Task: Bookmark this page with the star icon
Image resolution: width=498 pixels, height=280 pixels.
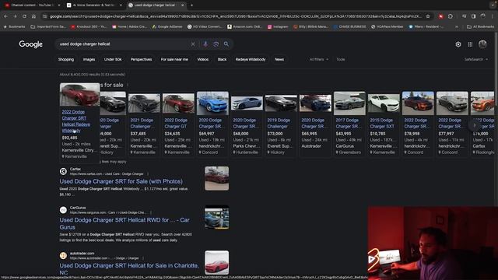Action: [428, 16]
